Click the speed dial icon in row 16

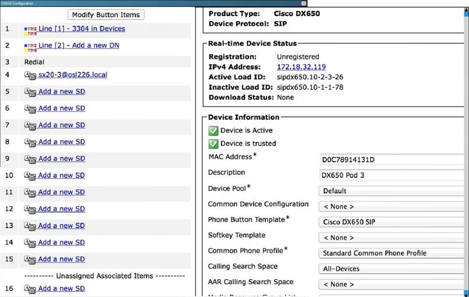coord(30,289)
